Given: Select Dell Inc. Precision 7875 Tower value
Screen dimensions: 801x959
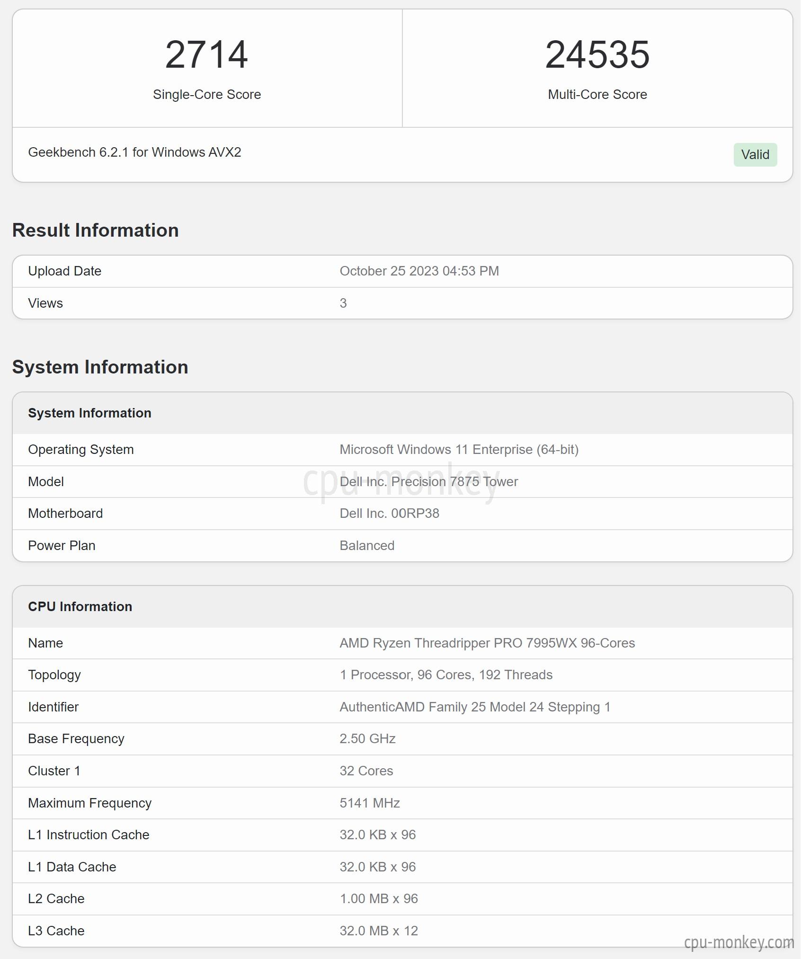Looking at the screenshot, I should pos(429,482).
